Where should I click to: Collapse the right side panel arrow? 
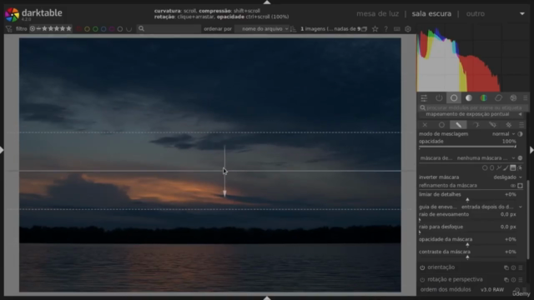click(x=531, y=150)
